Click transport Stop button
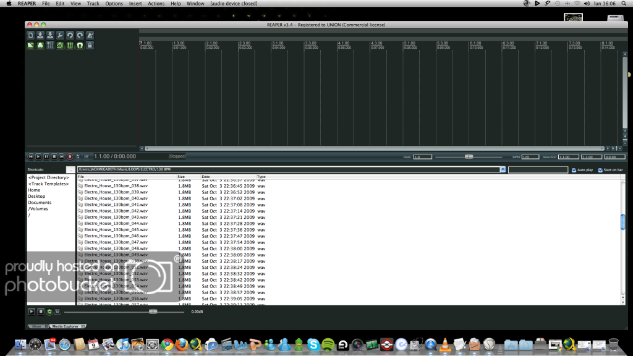The height and width of the screenshot is (356, 633). [x=54, y=156]
